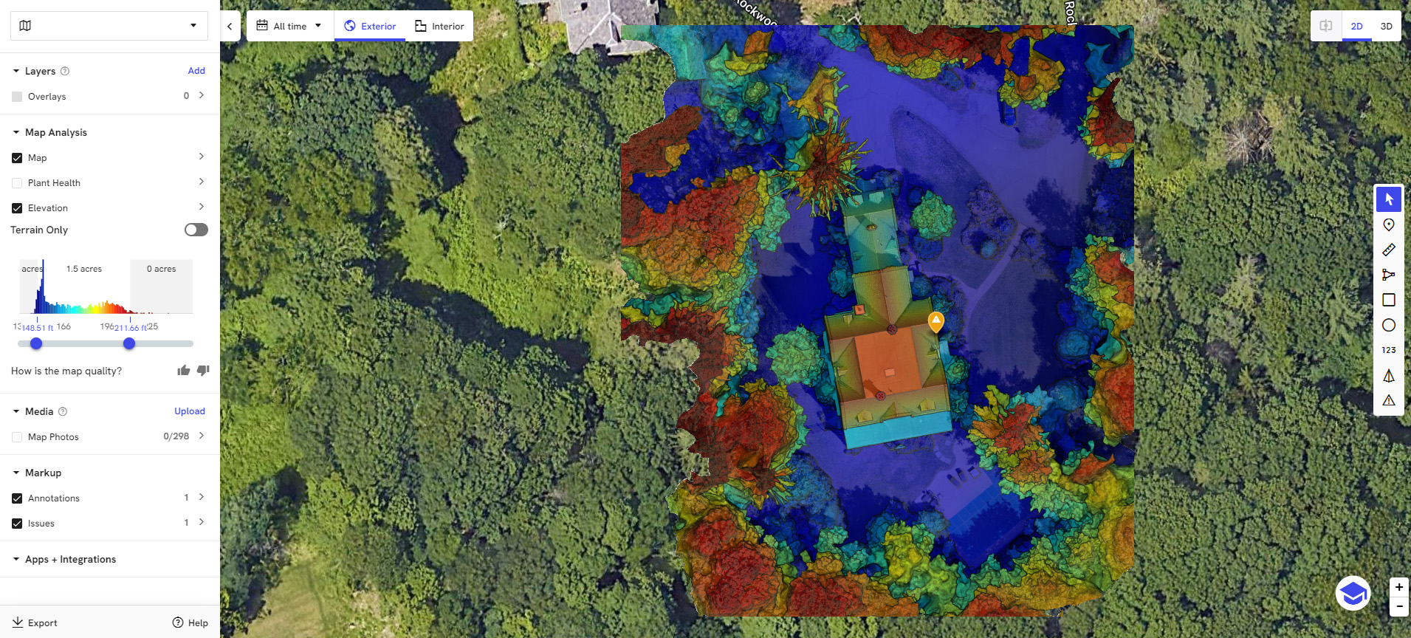Select the rectangle annotation tool
Viewport: 1411px width, 638px height.
coord(1388,300)
